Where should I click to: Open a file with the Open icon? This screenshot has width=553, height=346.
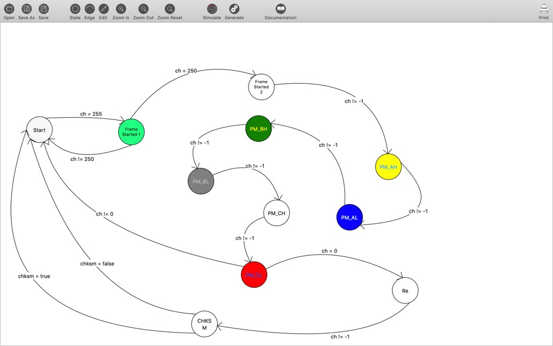click(9, 9)
